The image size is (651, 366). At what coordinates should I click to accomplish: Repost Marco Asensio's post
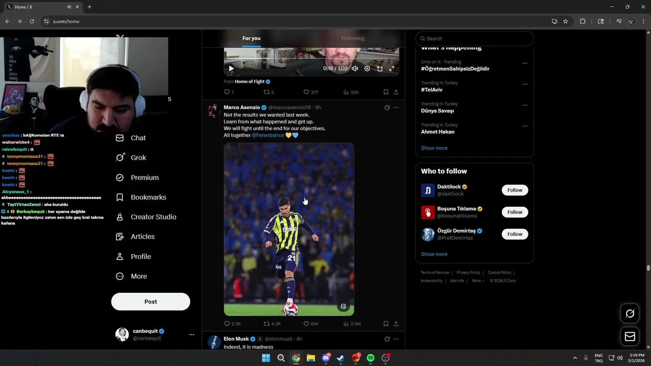coord(272,324)
